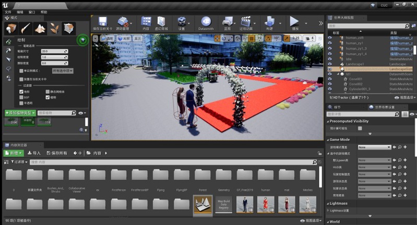Screen dimensions: 417x225
Task: Click the green 新增 button
Action: point(14,153)
